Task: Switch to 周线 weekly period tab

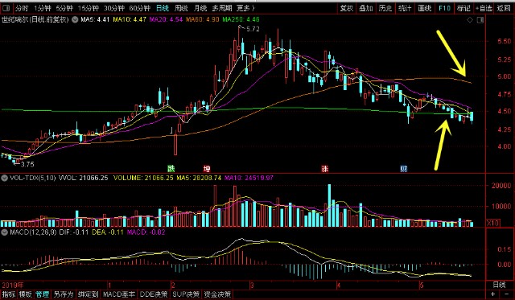Action: [x=181, y=8]
